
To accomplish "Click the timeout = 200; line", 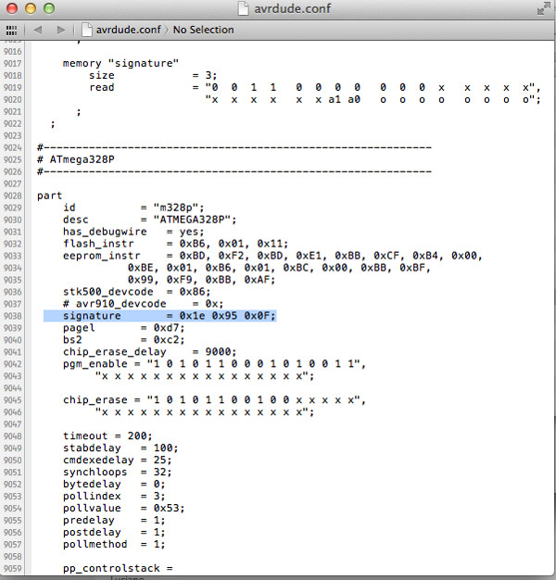I will pyautogui.click(x=107, y=436).
